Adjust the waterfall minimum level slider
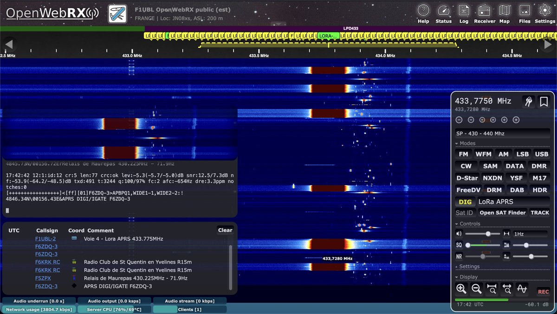Screen dimensions: 557x314 (x=530, y=245)
